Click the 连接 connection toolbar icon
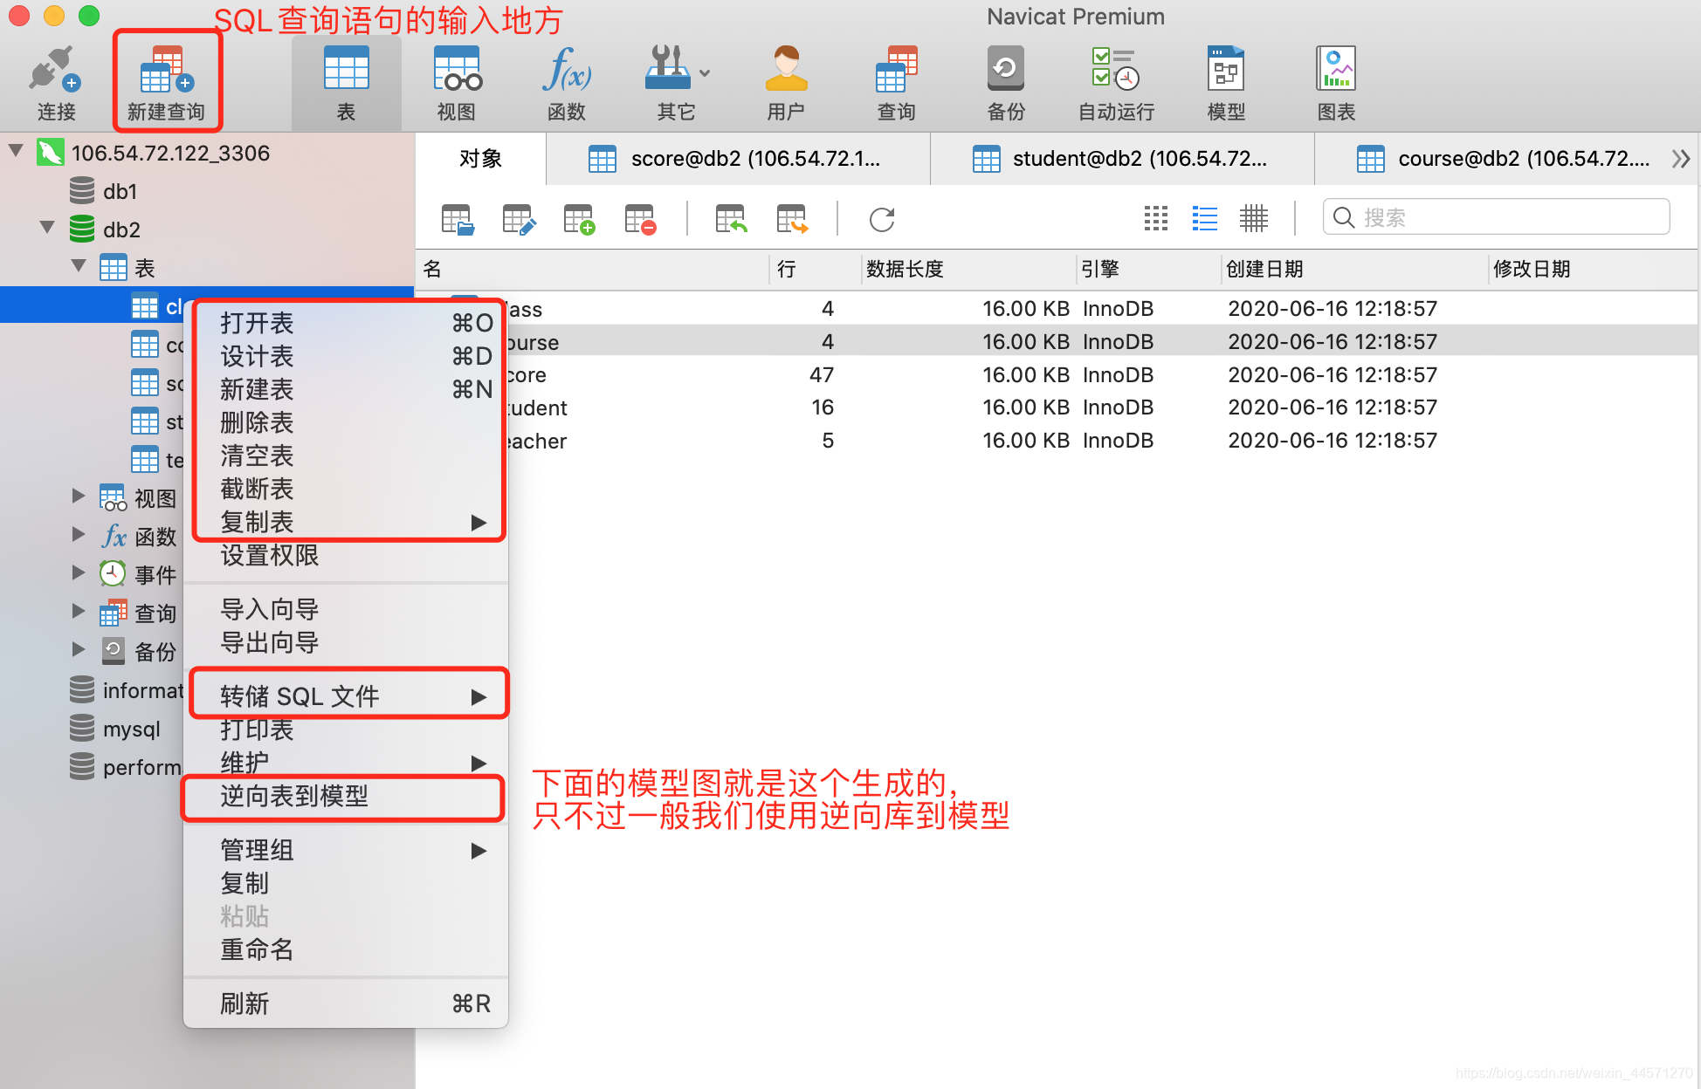This screenshot has width=1701, height=1089. click(55, 79)
